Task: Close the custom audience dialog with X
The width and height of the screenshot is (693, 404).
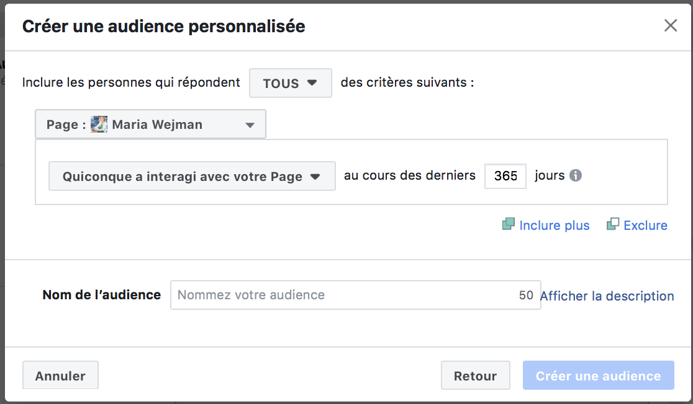Action: [x=670, y=26]
